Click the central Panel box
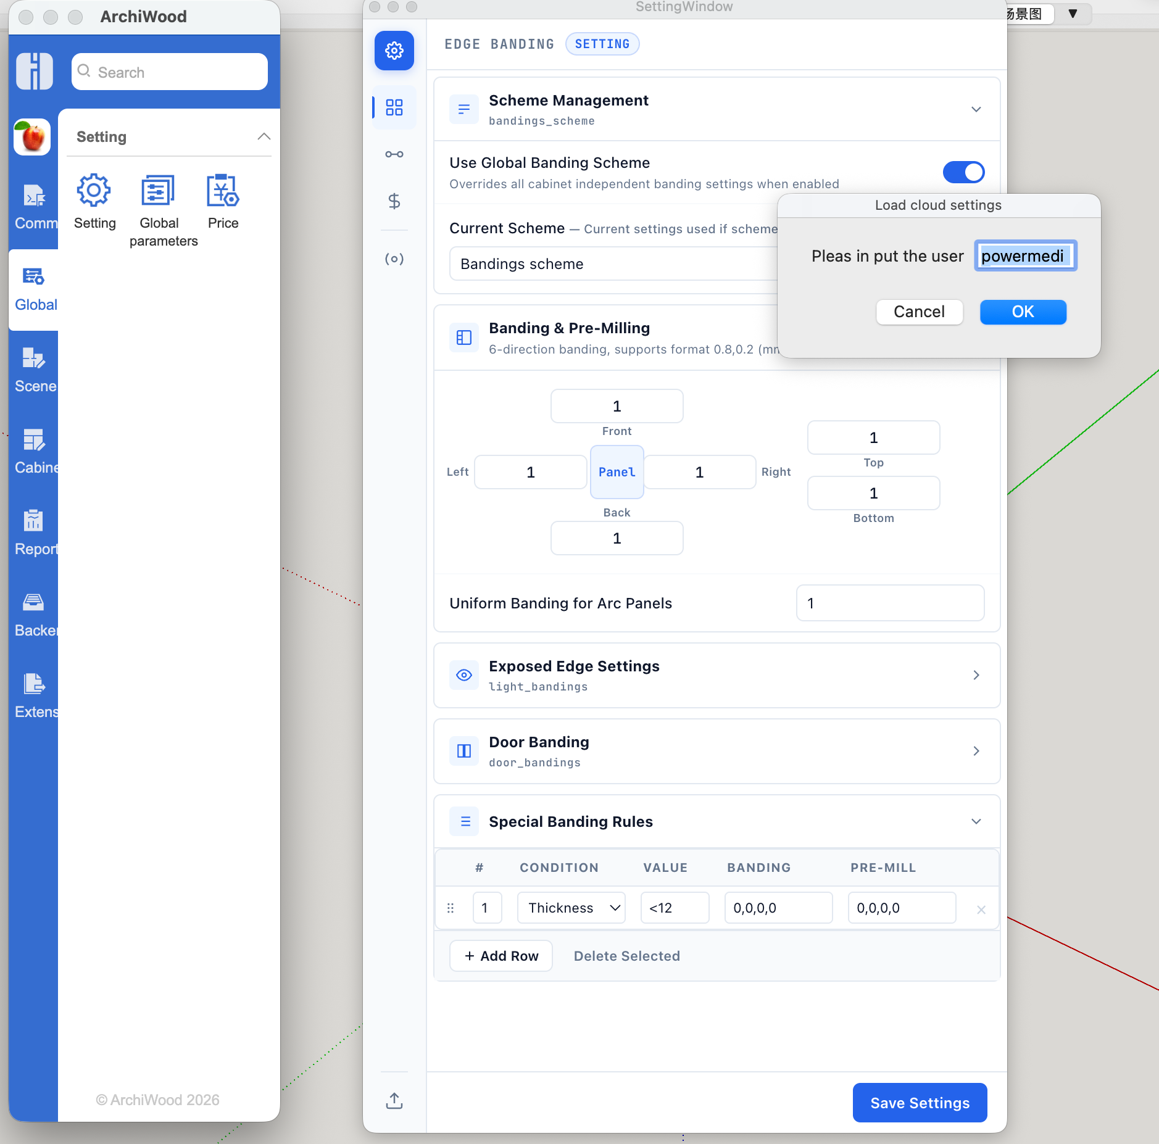The height and width of the screenshot is (1144, 1159). point(617,472)
